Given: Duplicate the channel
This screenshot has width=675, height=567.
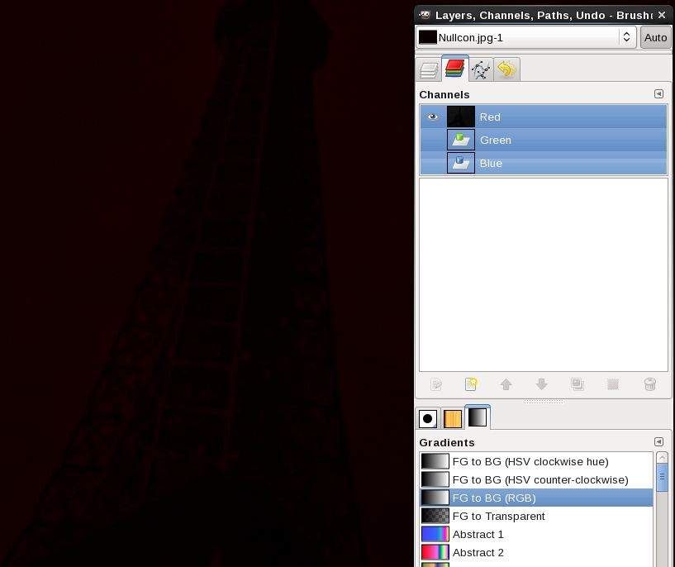Looking at the screenshot, I should [x=578, y=384].
